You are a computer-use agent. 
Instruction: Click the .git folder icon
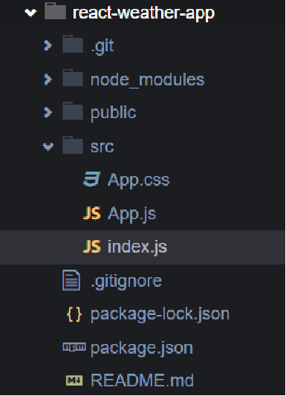73,45
